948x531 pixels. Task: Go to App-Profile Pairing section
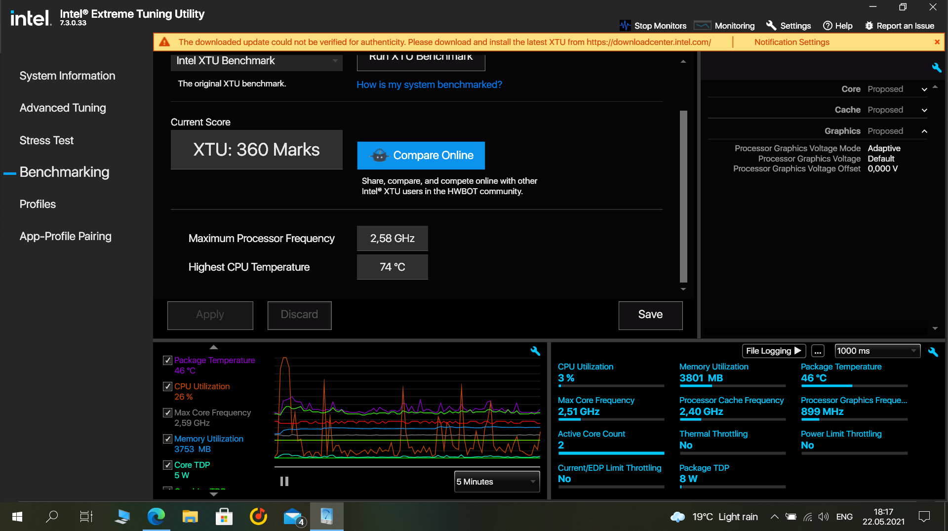tap(65, 236)
